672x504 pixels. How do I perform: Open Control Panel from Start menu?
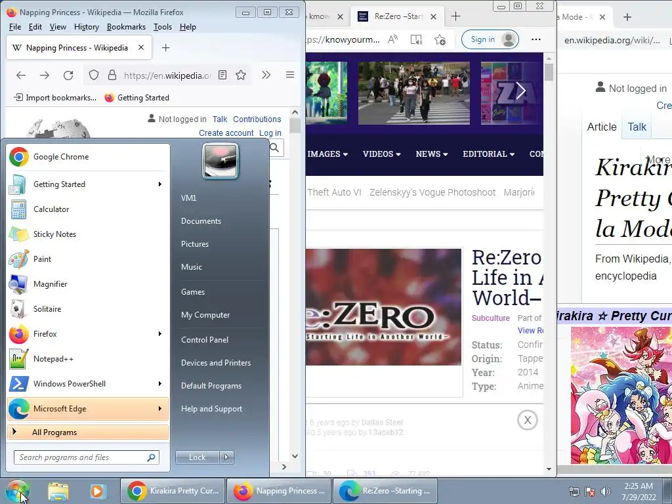click(x=205, y=340)
